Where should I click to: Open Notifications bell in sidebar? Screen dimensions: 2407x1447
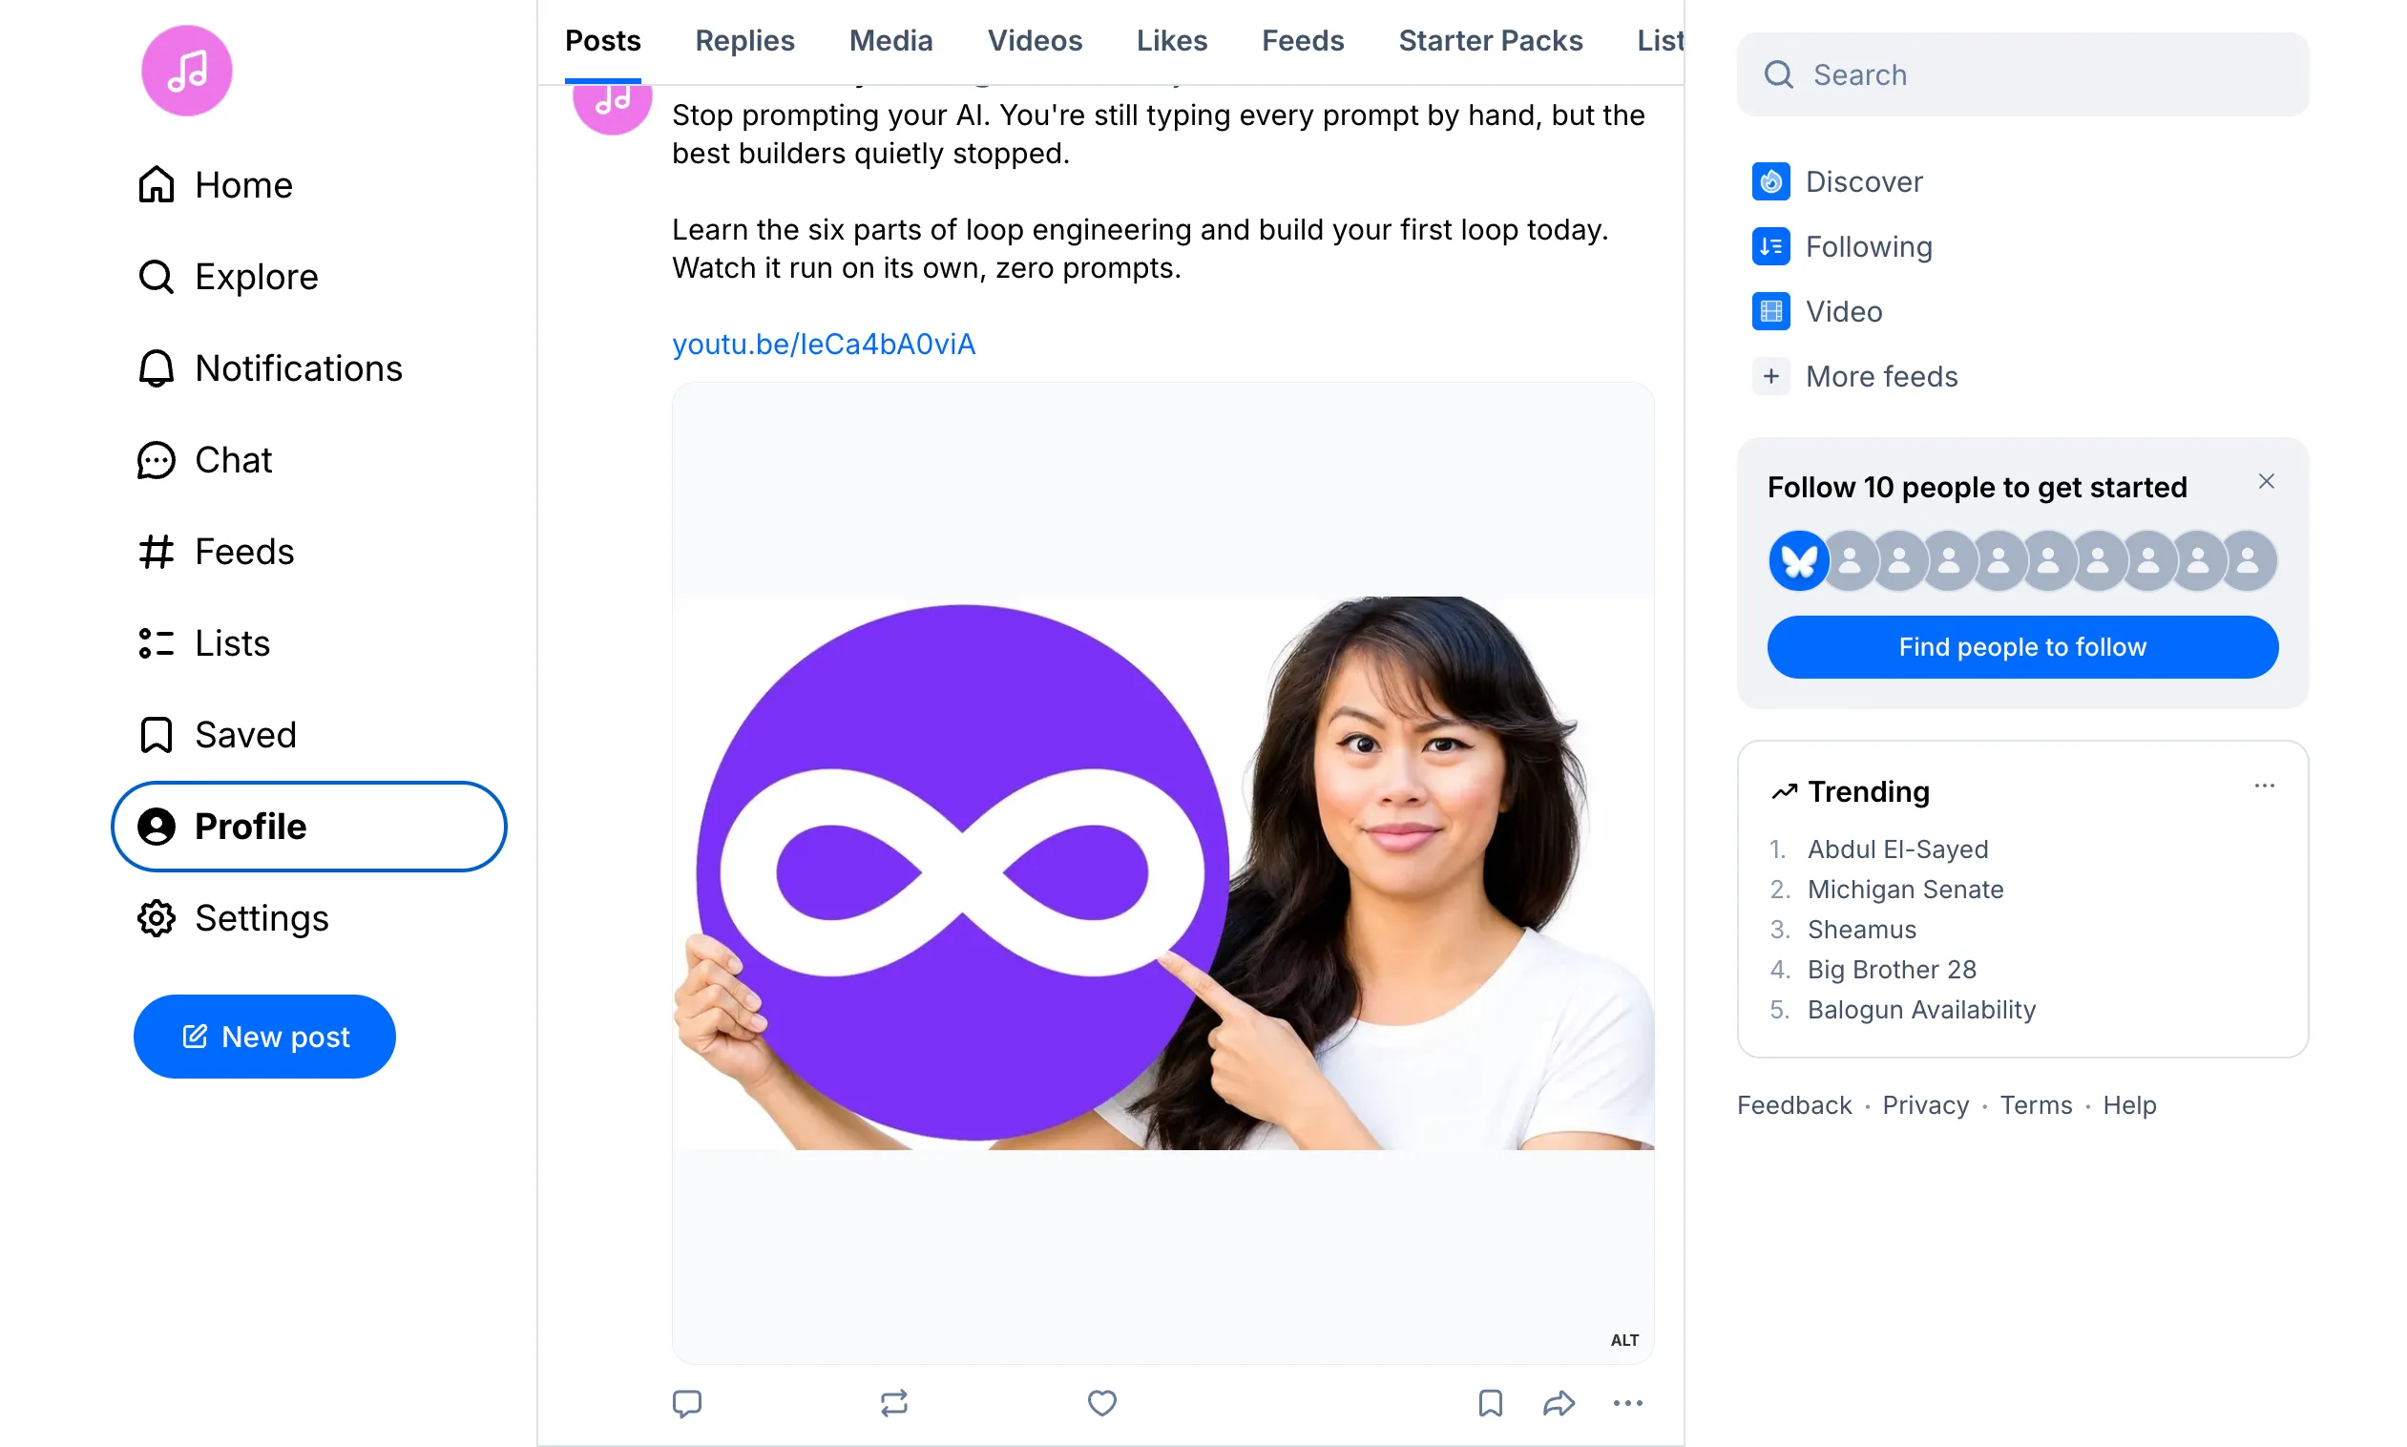click(x=269, y=368)
